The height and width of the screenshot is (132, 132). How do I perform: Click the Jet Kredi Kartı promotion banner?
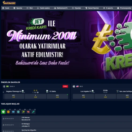pos(67,45)
